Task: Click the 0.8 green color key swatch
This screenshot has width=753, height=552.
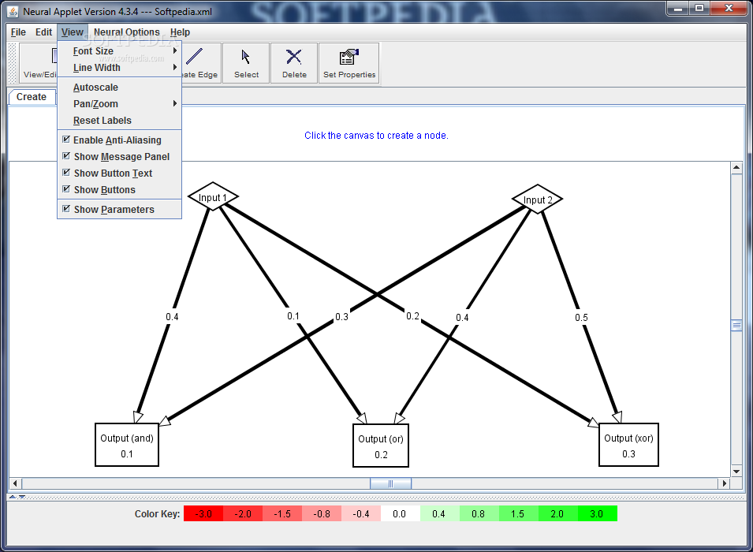Action: (x=479, y=513)
